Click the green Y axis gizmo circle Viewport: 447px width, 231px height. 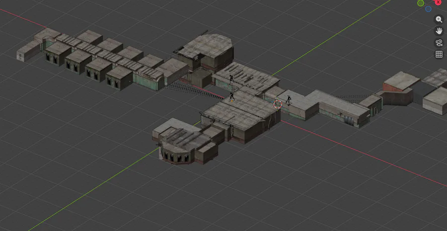[x=421, y=3]
